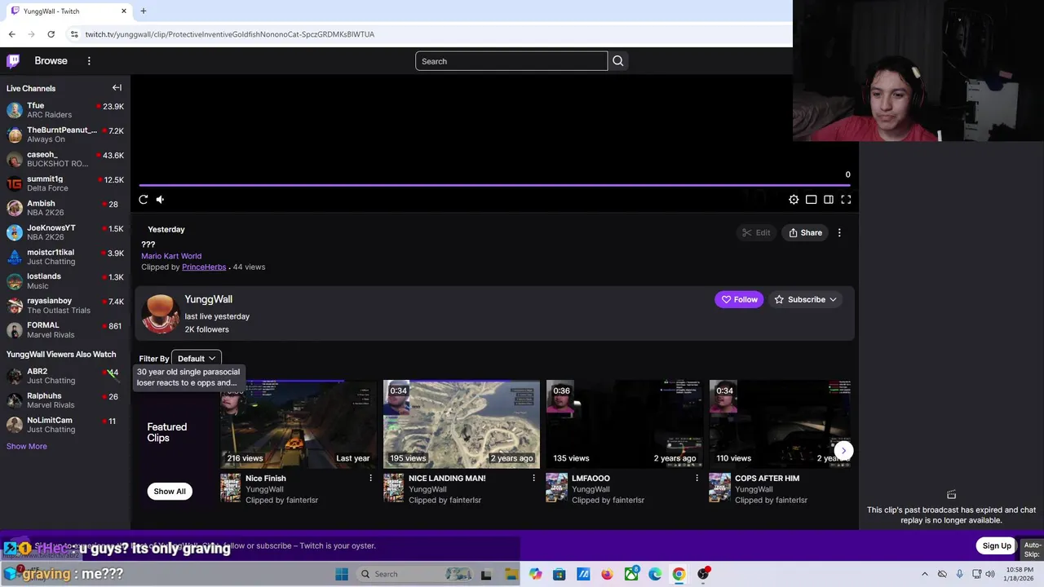Reload the browser page
This screenshot has height=587, width=1044.
51,34
